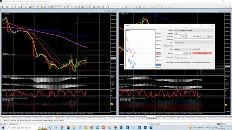The height and width of the screenshot is (130, 232).
Task: Open the Windows Start menu
Action: [x=3, y=127]
